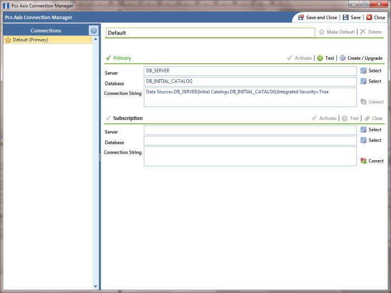This screenshot has height=293, width=391.
Task: Test the Subscription connection
Action: point(350,118)
